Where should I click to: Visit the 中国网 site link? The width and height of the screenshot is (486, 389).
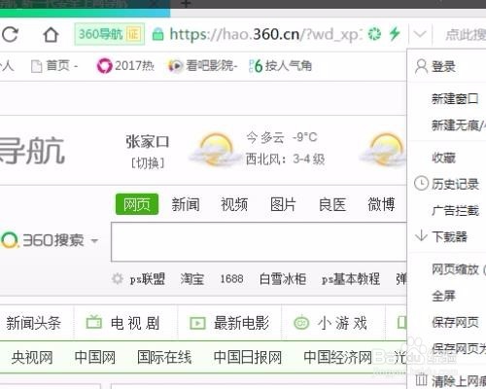[x=95, y=357]
